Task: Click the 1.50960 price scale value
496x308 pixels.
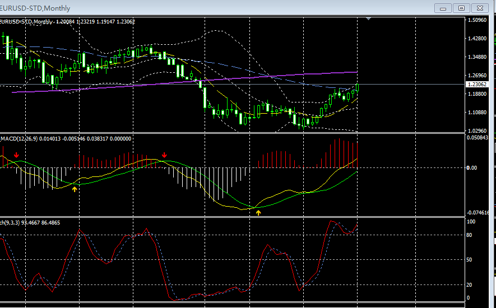Action: click(476, 20)
